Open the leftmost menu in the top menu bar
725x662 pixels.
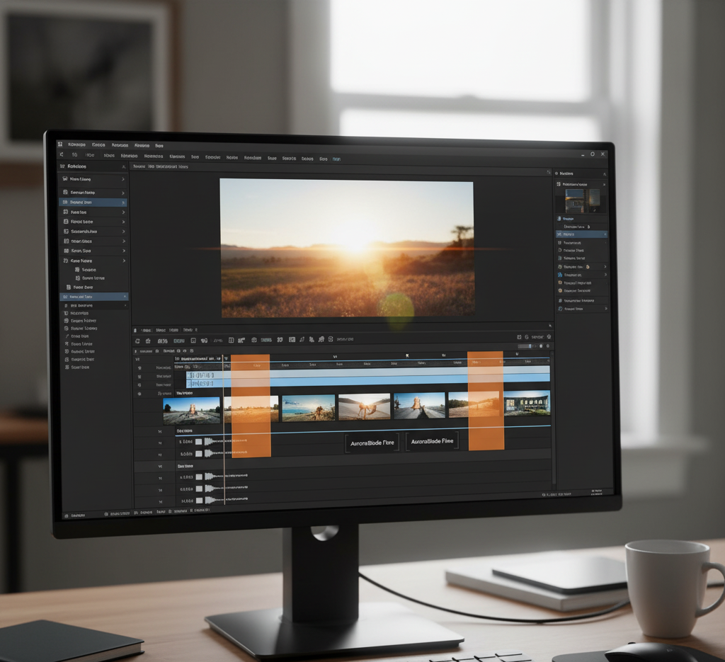[x=76, y=144]
